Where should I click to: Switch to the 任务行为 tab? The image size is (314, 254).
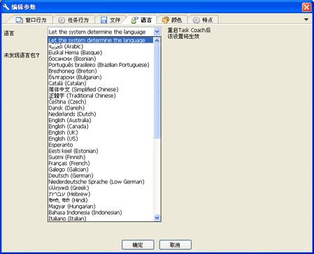pyautogui.click(x=73, y=20)
